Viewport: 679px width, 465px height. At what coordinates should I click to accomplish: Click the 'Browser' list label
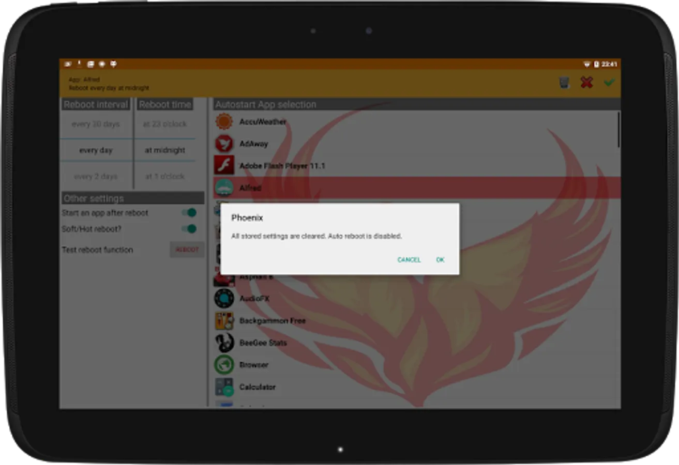point(253,365)
